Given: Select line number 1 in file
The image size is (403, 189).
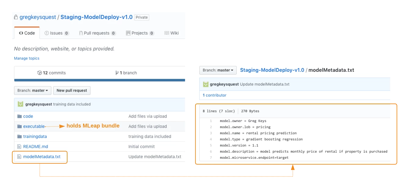Looking at the screenshot, I should [211, 121].
